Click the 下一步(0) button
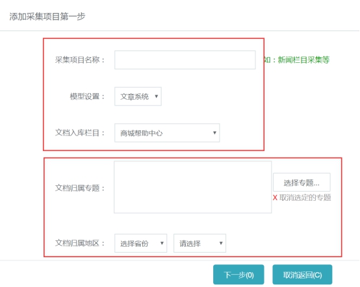Image resolution: width=360 pixels, height=287 pixels. [x=238, y=275]
